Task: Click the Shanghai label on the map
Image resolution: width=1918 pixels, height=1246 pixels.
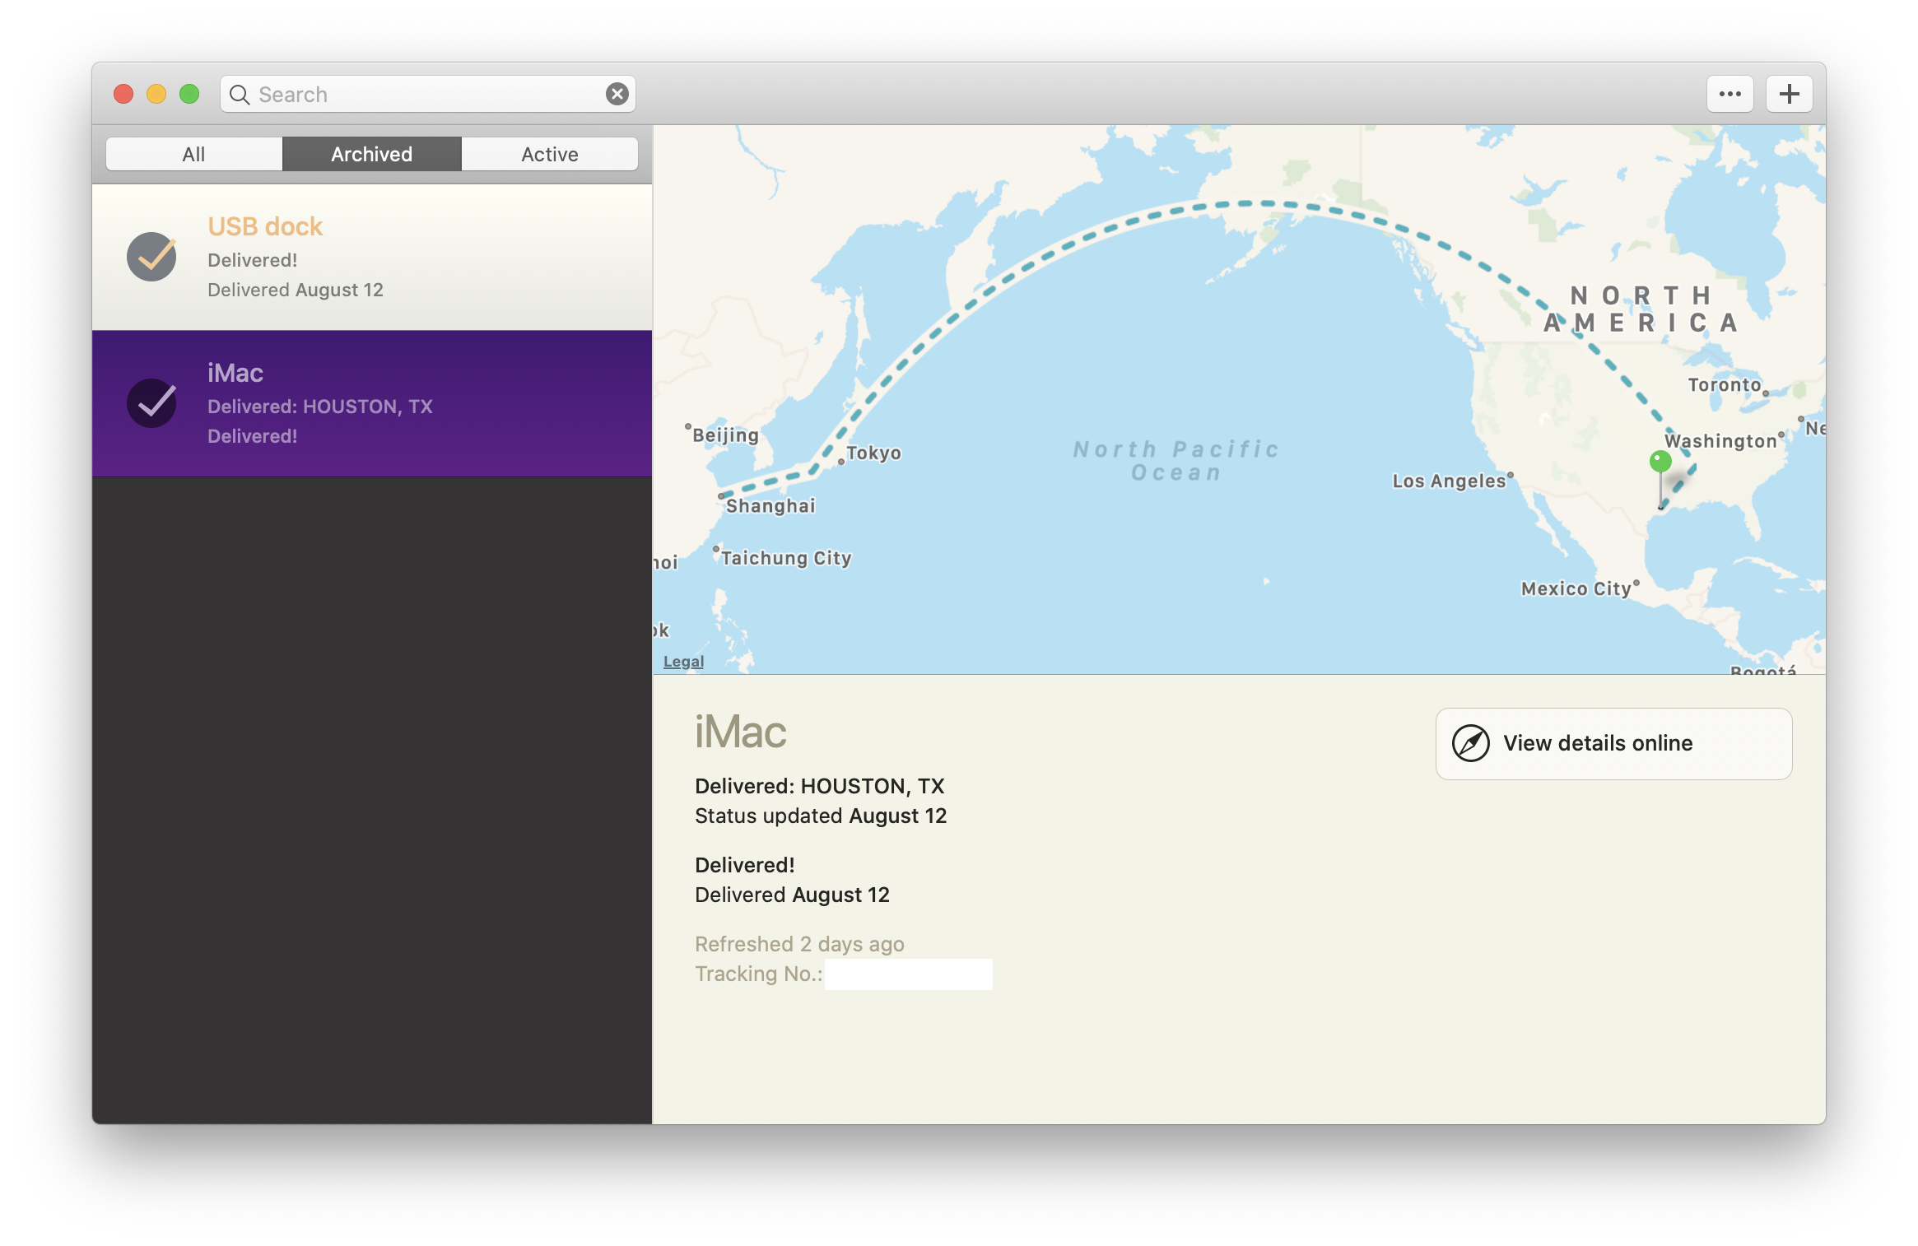Action: click(x=770, y=506)
